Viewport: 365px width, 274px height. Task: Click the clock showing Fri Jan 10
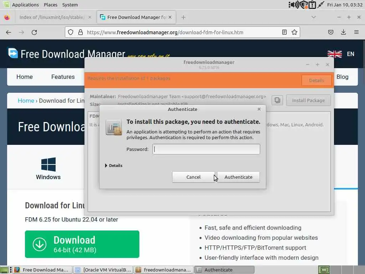coord(345,5)
